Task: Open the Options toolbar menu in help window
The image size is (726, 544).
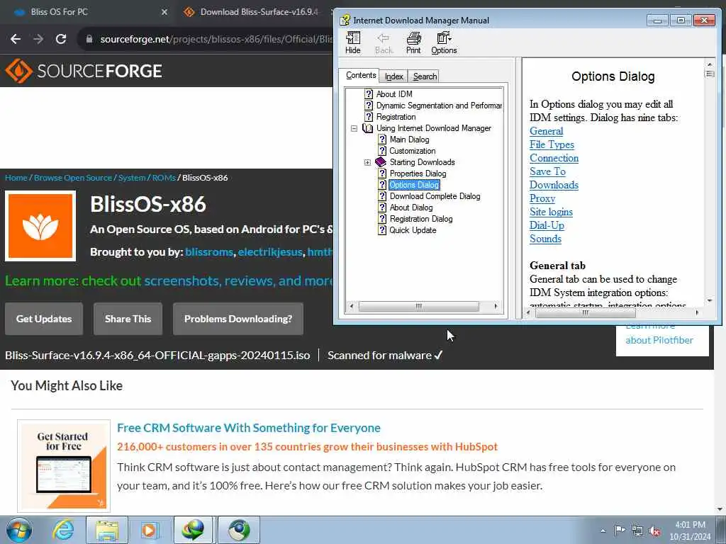Action: (444, 42)
